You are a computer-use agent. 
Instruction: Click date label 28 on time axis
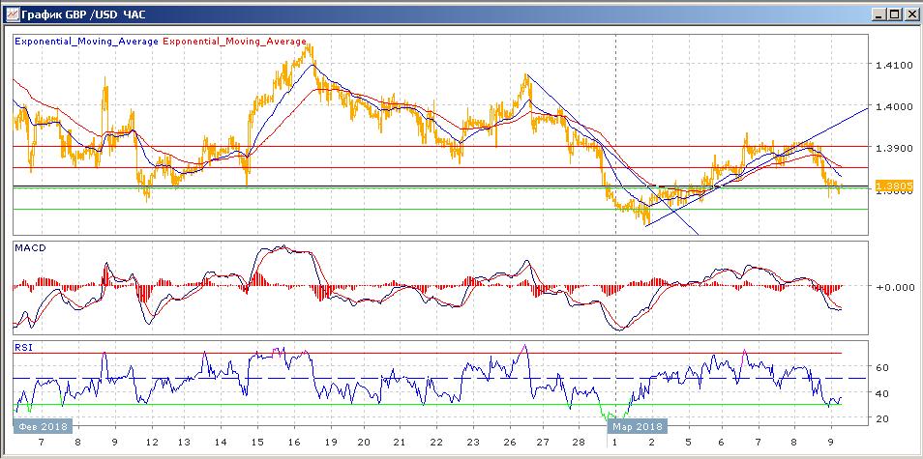click(x=580, y=442)
